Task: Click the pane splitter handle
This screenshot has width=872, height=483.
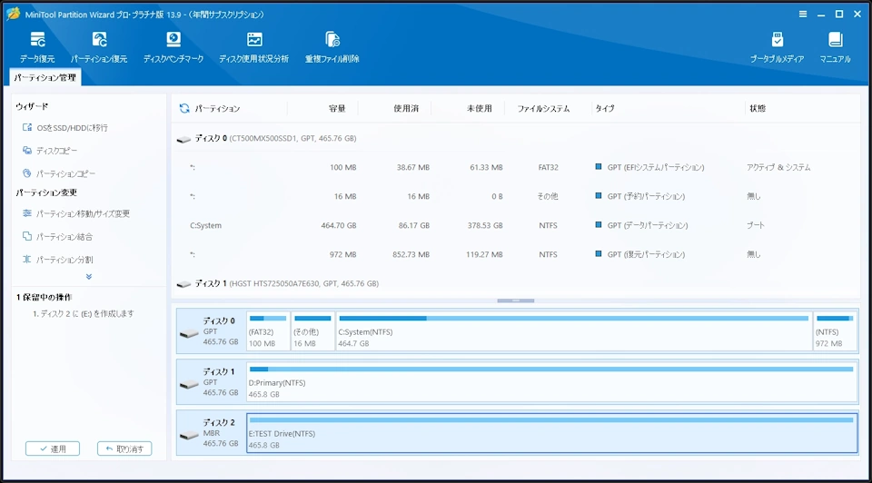Action: click(x=516, y=301)
